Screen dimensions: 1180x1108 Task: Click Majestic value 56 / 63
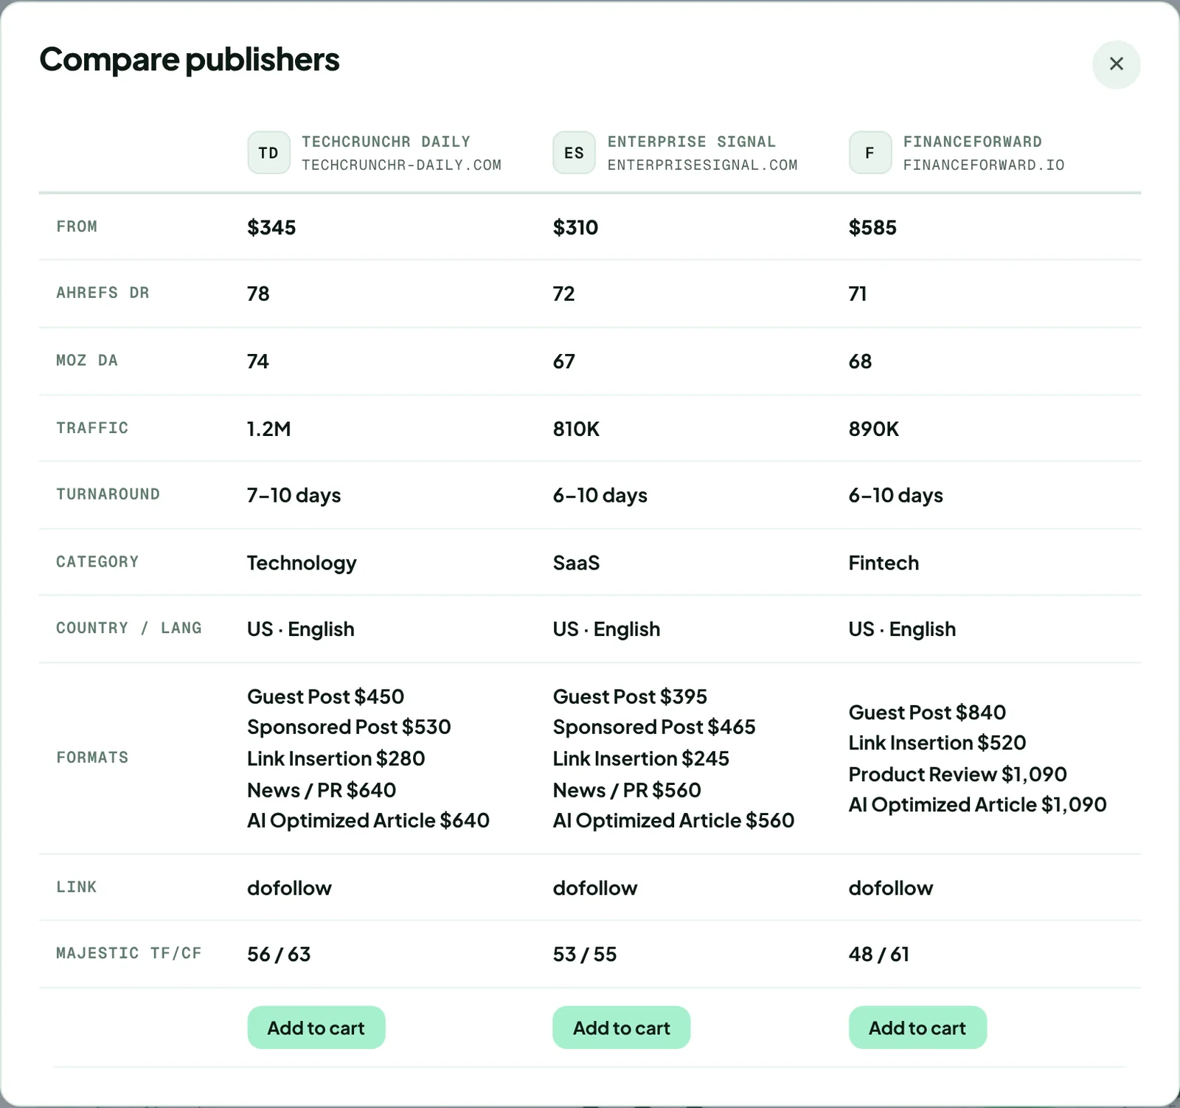coord(279,955)
